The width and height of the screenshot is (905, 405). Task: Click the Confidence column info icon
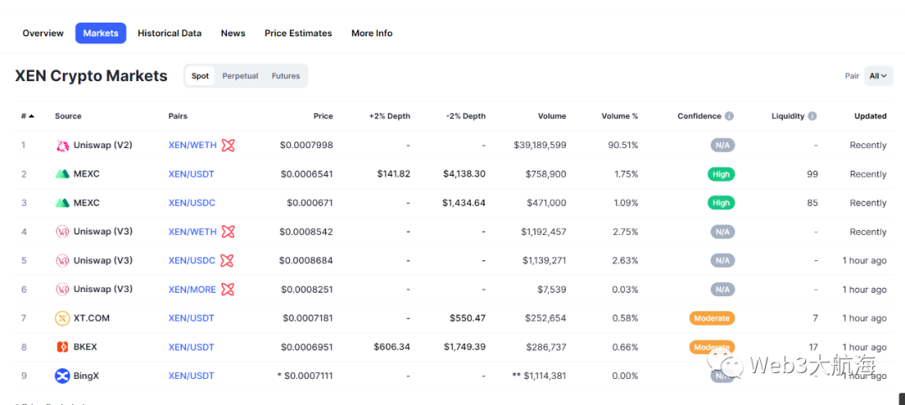click(x=729, y=115)
